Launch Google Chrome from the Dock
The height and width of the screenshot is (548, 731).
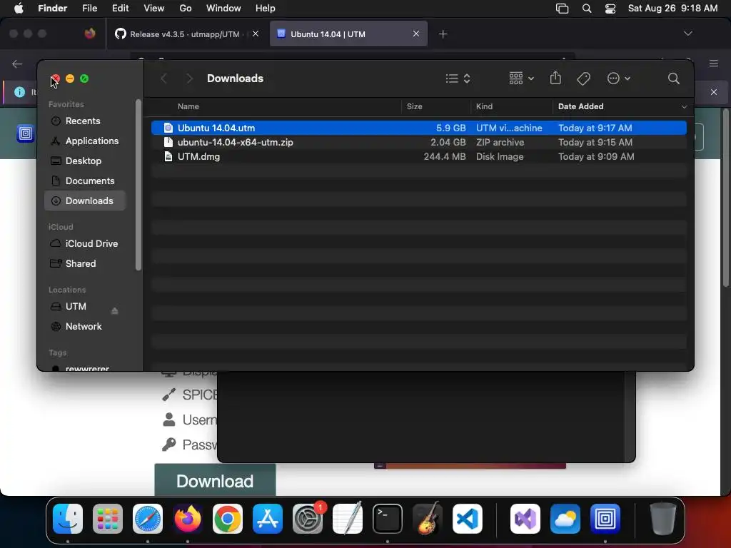pyautogui.click(x=228, y=519)
